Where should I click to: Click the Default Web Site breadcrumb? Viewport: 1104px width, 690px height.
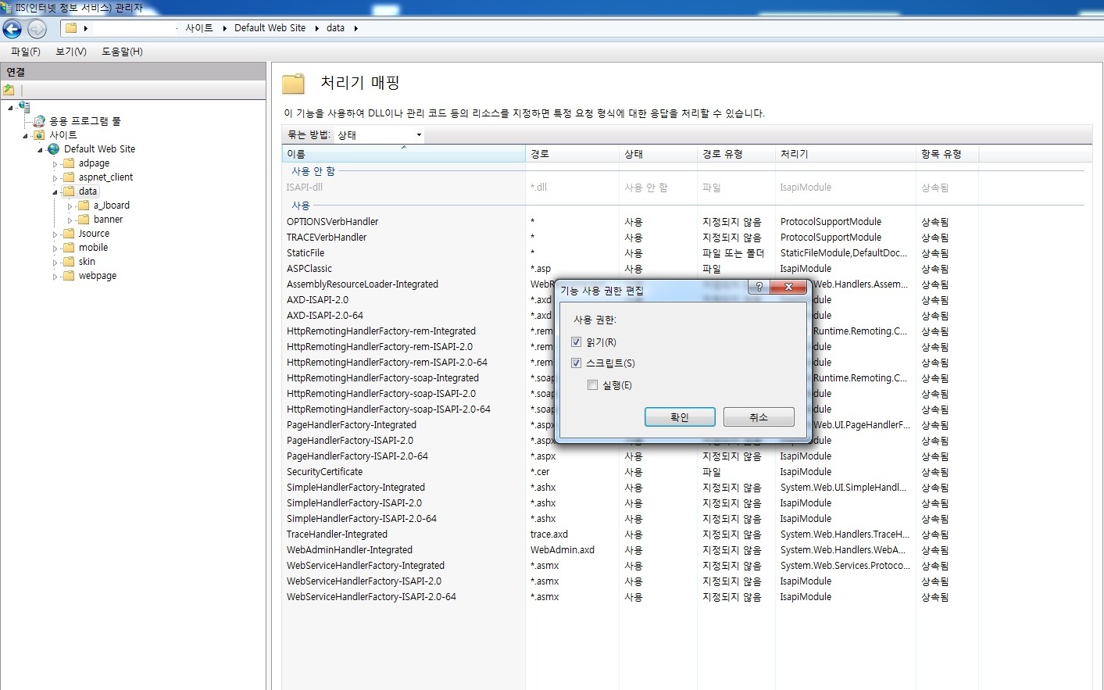[270, 28]
